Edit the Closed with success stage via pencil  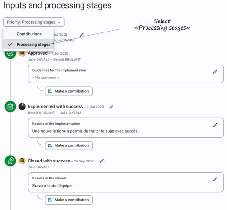pyautogui.click(x=101, y=161)
